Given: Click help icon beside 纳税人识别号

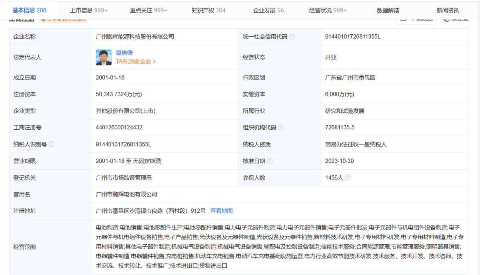Looking at the screenshot, I should (52, 144).
